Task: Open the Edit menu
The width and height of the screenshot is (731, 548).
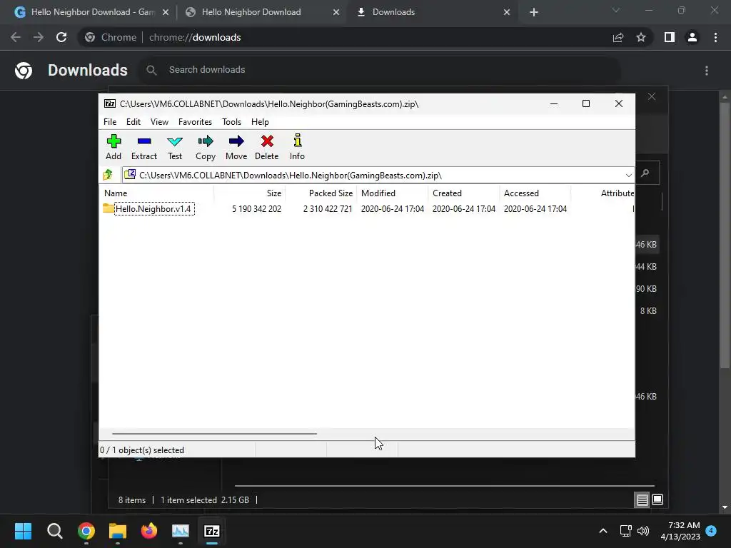Action: [x=133, y=121]
